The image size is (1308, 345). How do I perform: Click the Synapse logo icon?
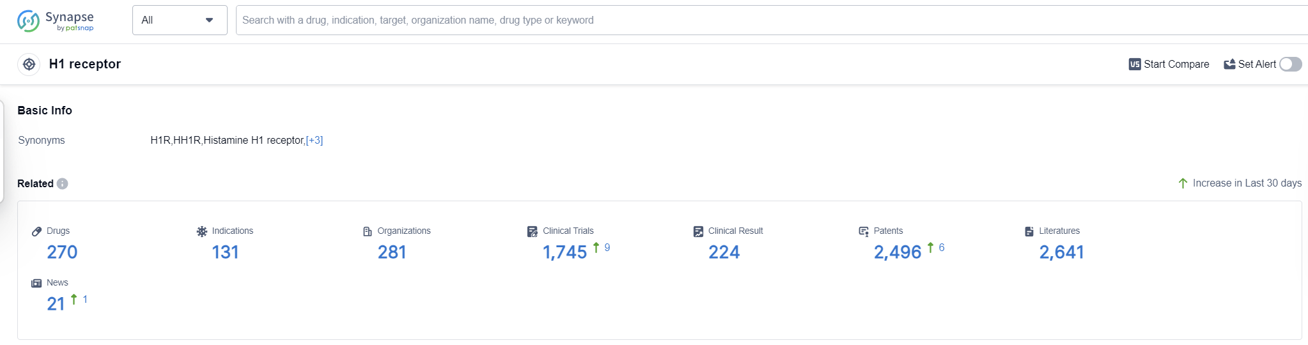point(28,20)
